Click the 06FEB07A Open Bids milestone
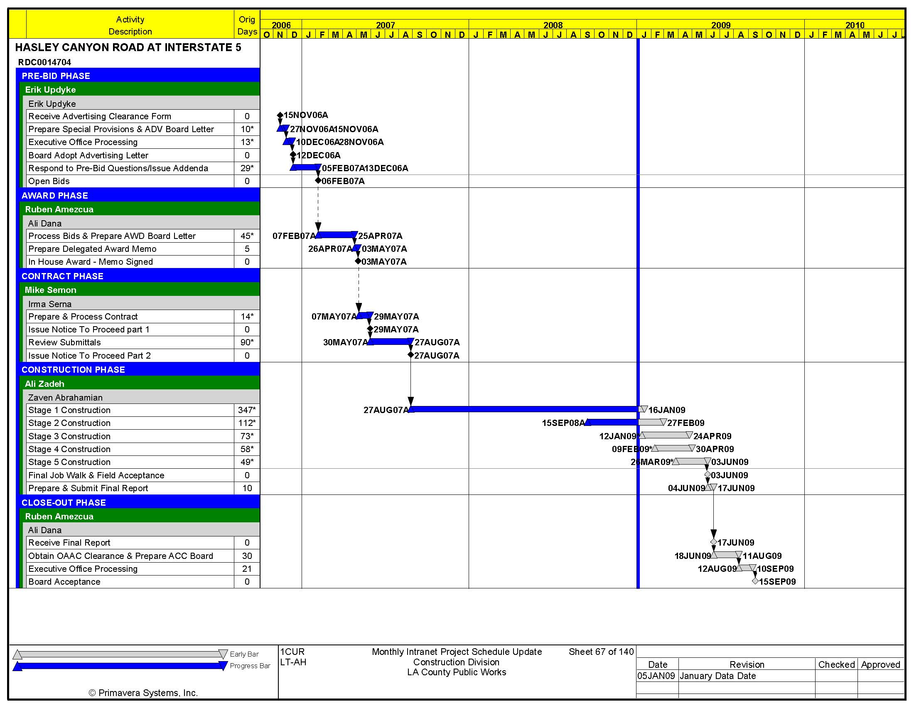This screenshot has height=706, width=914. coord(318,180)
